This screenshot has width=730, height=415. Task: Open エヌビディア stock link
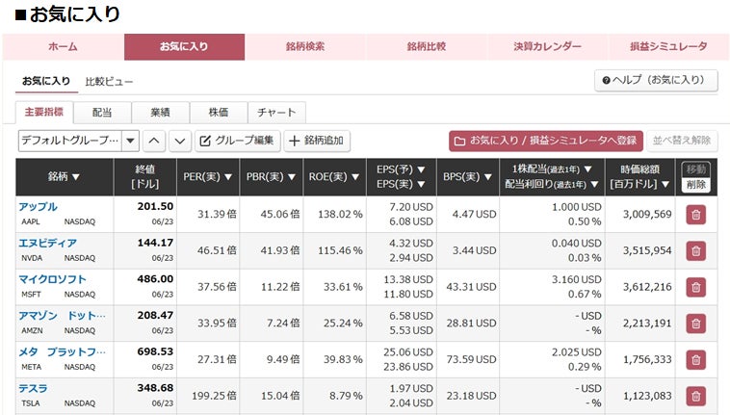point(48,244)
